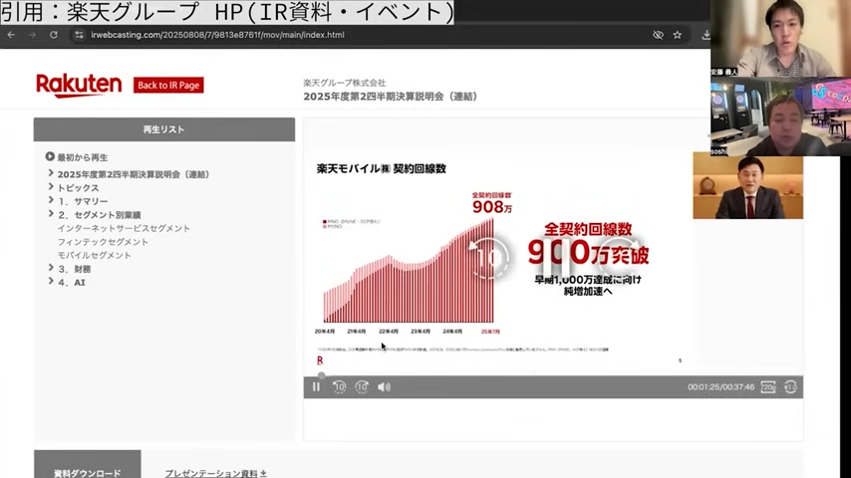Image resolution: width=851 pixels, height=478 pixels.
Task: Click the second webcam participant tile
Action: click(x=780, y=117)
